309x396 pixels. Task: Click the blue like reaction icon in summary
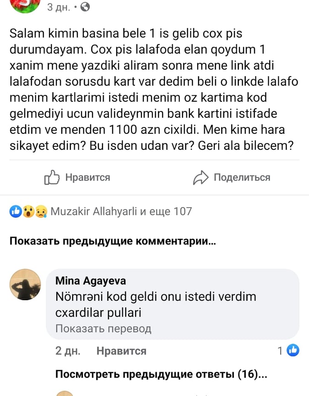click(x=16, y=212)
